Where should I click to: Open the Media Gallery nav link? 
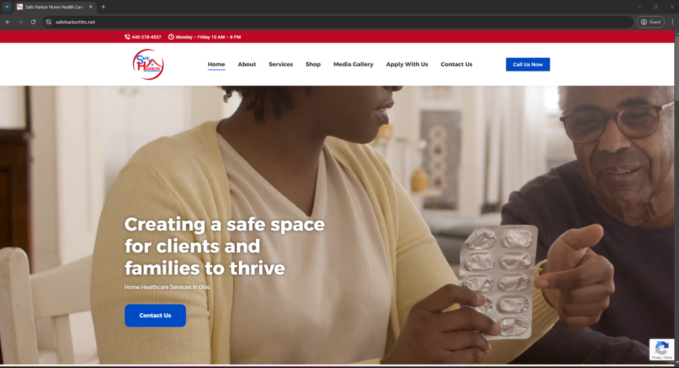click(353, 64)
